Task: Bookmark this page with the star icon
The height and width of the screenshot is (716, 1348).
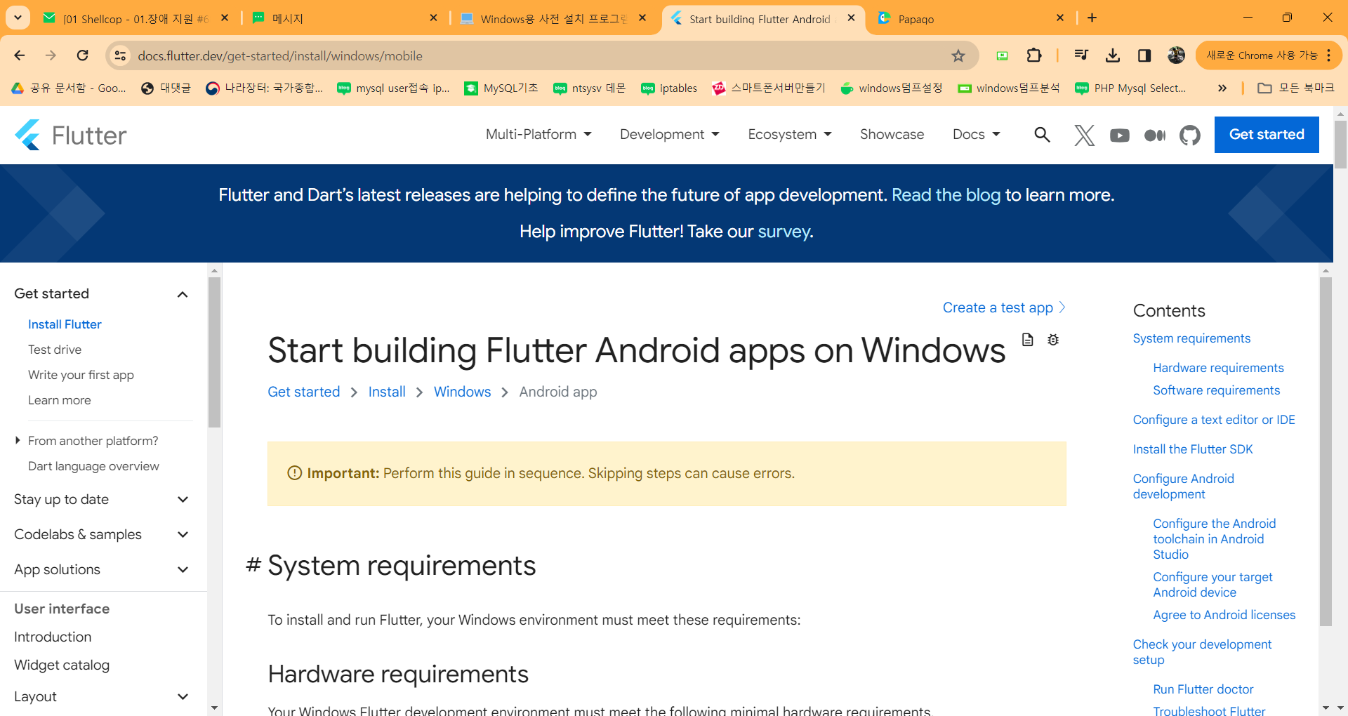Action: tap(958, 55)
